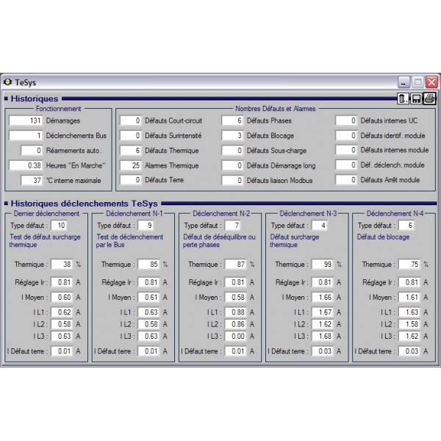
Task: Select Thermique 87 % field in N-2
Action: 236,265
